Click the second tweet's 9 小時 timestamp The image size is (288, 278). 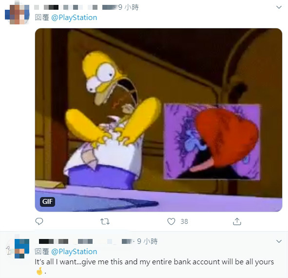click(x=147, y=241)
